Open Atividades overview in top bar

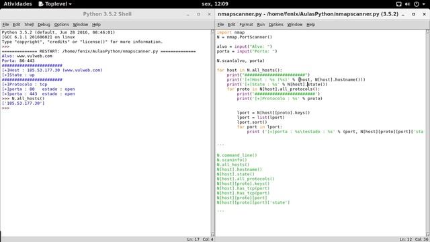point(17,4)
